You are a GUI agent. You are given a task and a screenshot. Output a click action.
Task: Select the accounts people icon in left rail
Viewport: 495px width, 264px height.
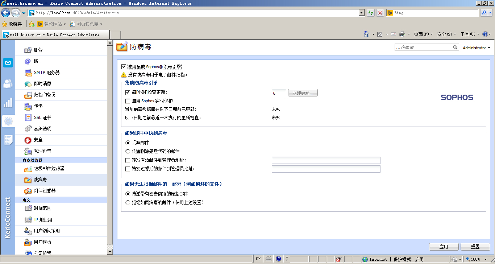coord(8,84)
